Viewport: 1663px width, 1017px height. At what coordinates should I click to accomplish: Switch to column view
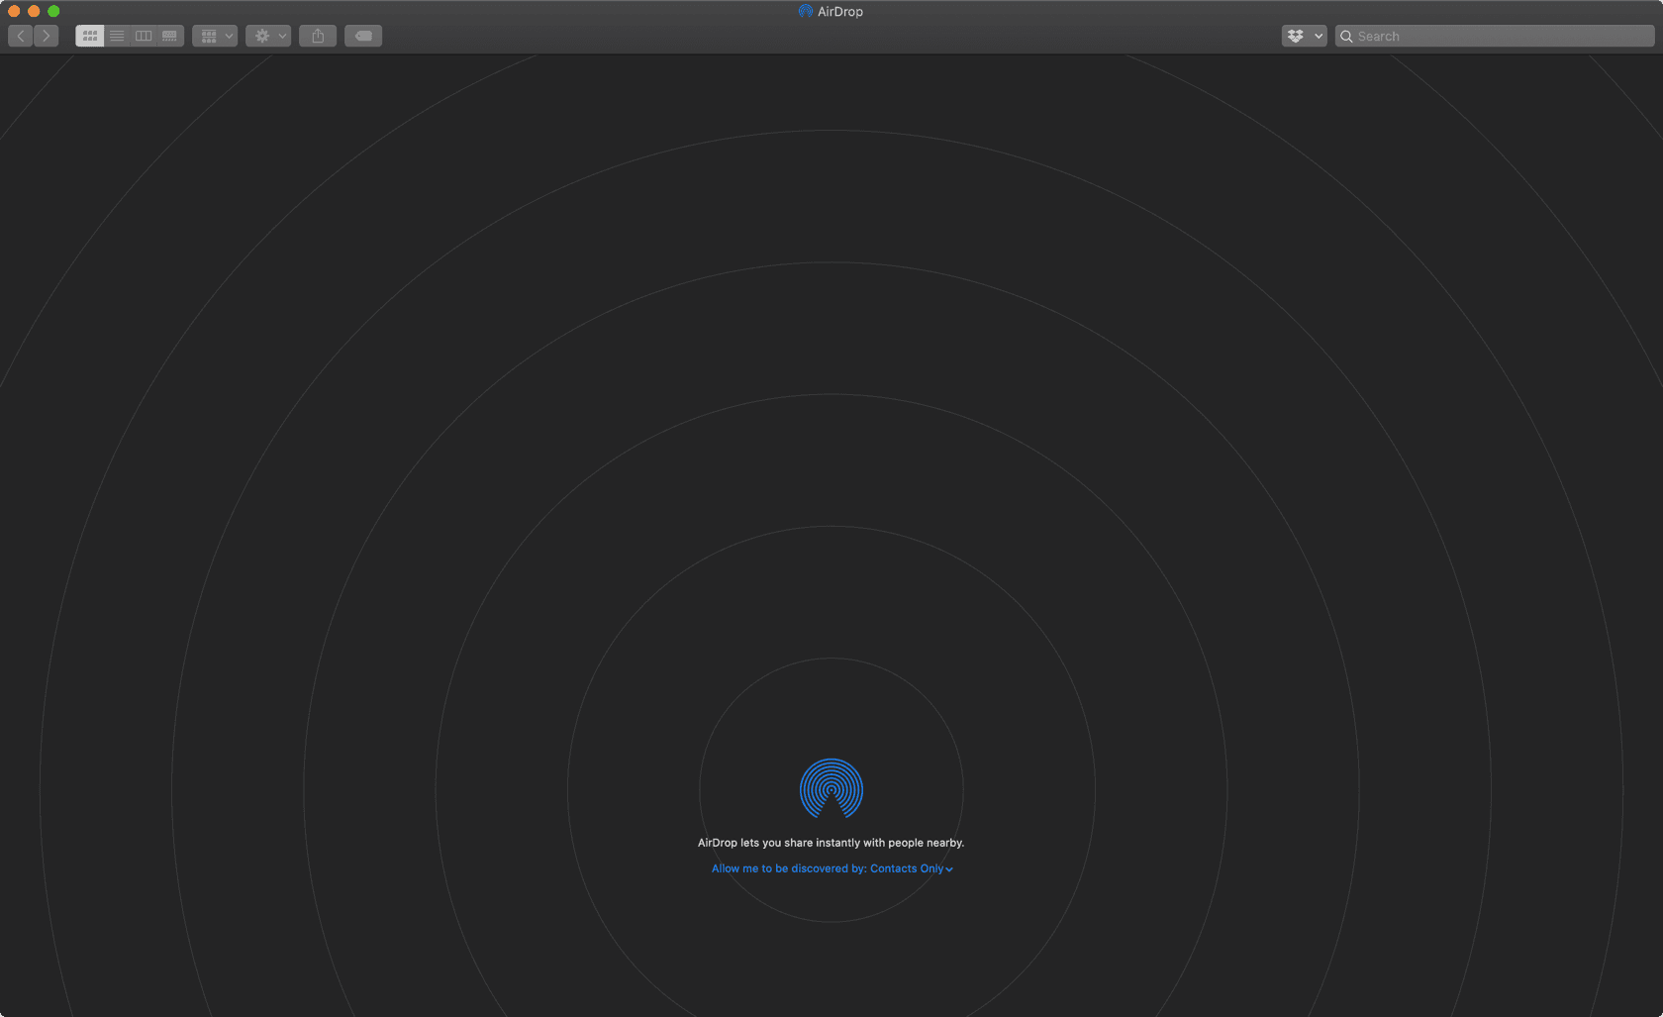[x=144, y=36]
